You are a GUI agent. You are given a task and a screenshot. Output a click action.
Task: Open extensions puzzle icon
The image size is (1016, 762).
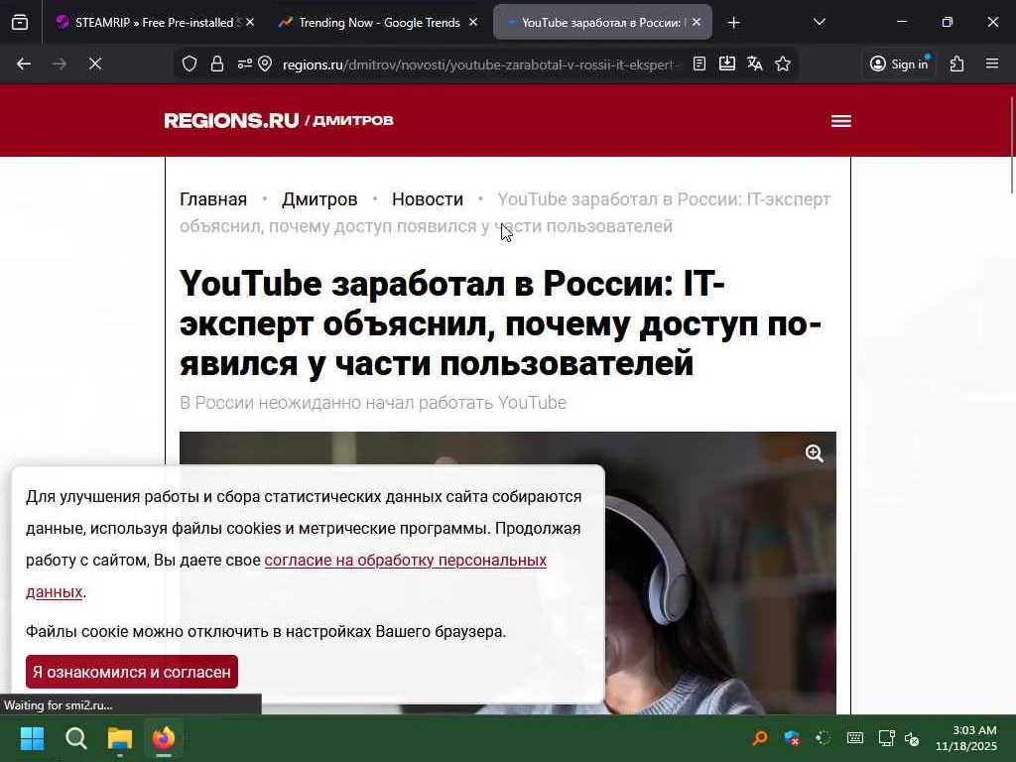point(957,63)
